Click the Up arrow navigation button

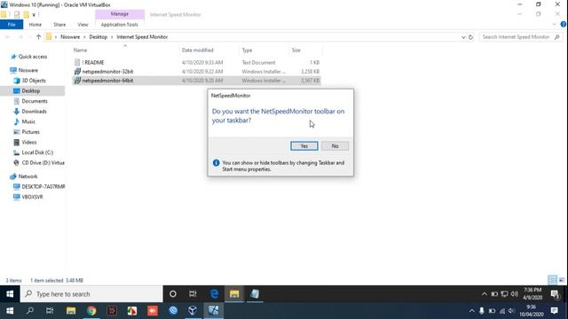[x=38, y=37]
